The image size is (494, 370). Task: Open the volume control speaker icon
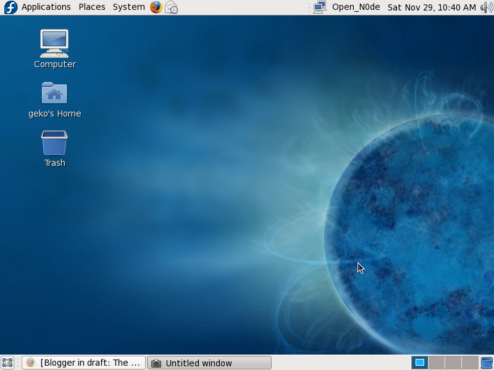pos(487,7)
